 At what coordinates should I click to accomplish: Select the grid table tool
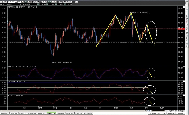click(x=187, y=33)
